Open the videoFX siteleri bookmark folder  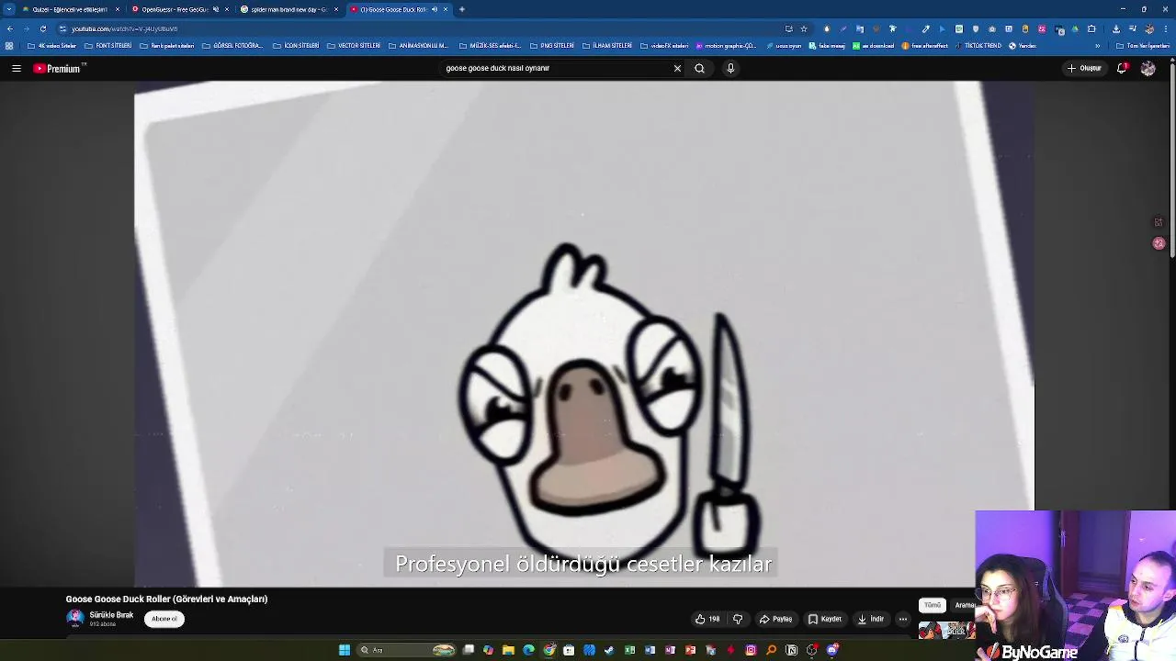click(664, 46)
